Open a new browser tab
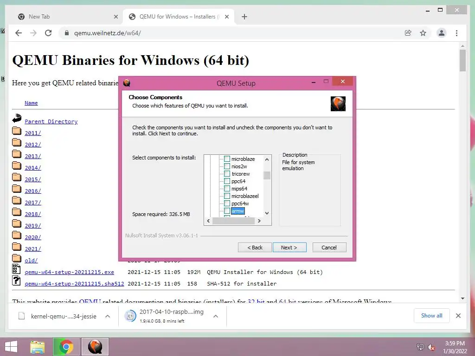Screen dimensions: 475x356 pos(244,17)
